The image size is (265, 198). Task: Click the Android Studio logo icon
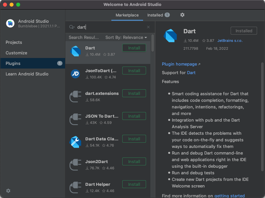(x=10, y=23)
